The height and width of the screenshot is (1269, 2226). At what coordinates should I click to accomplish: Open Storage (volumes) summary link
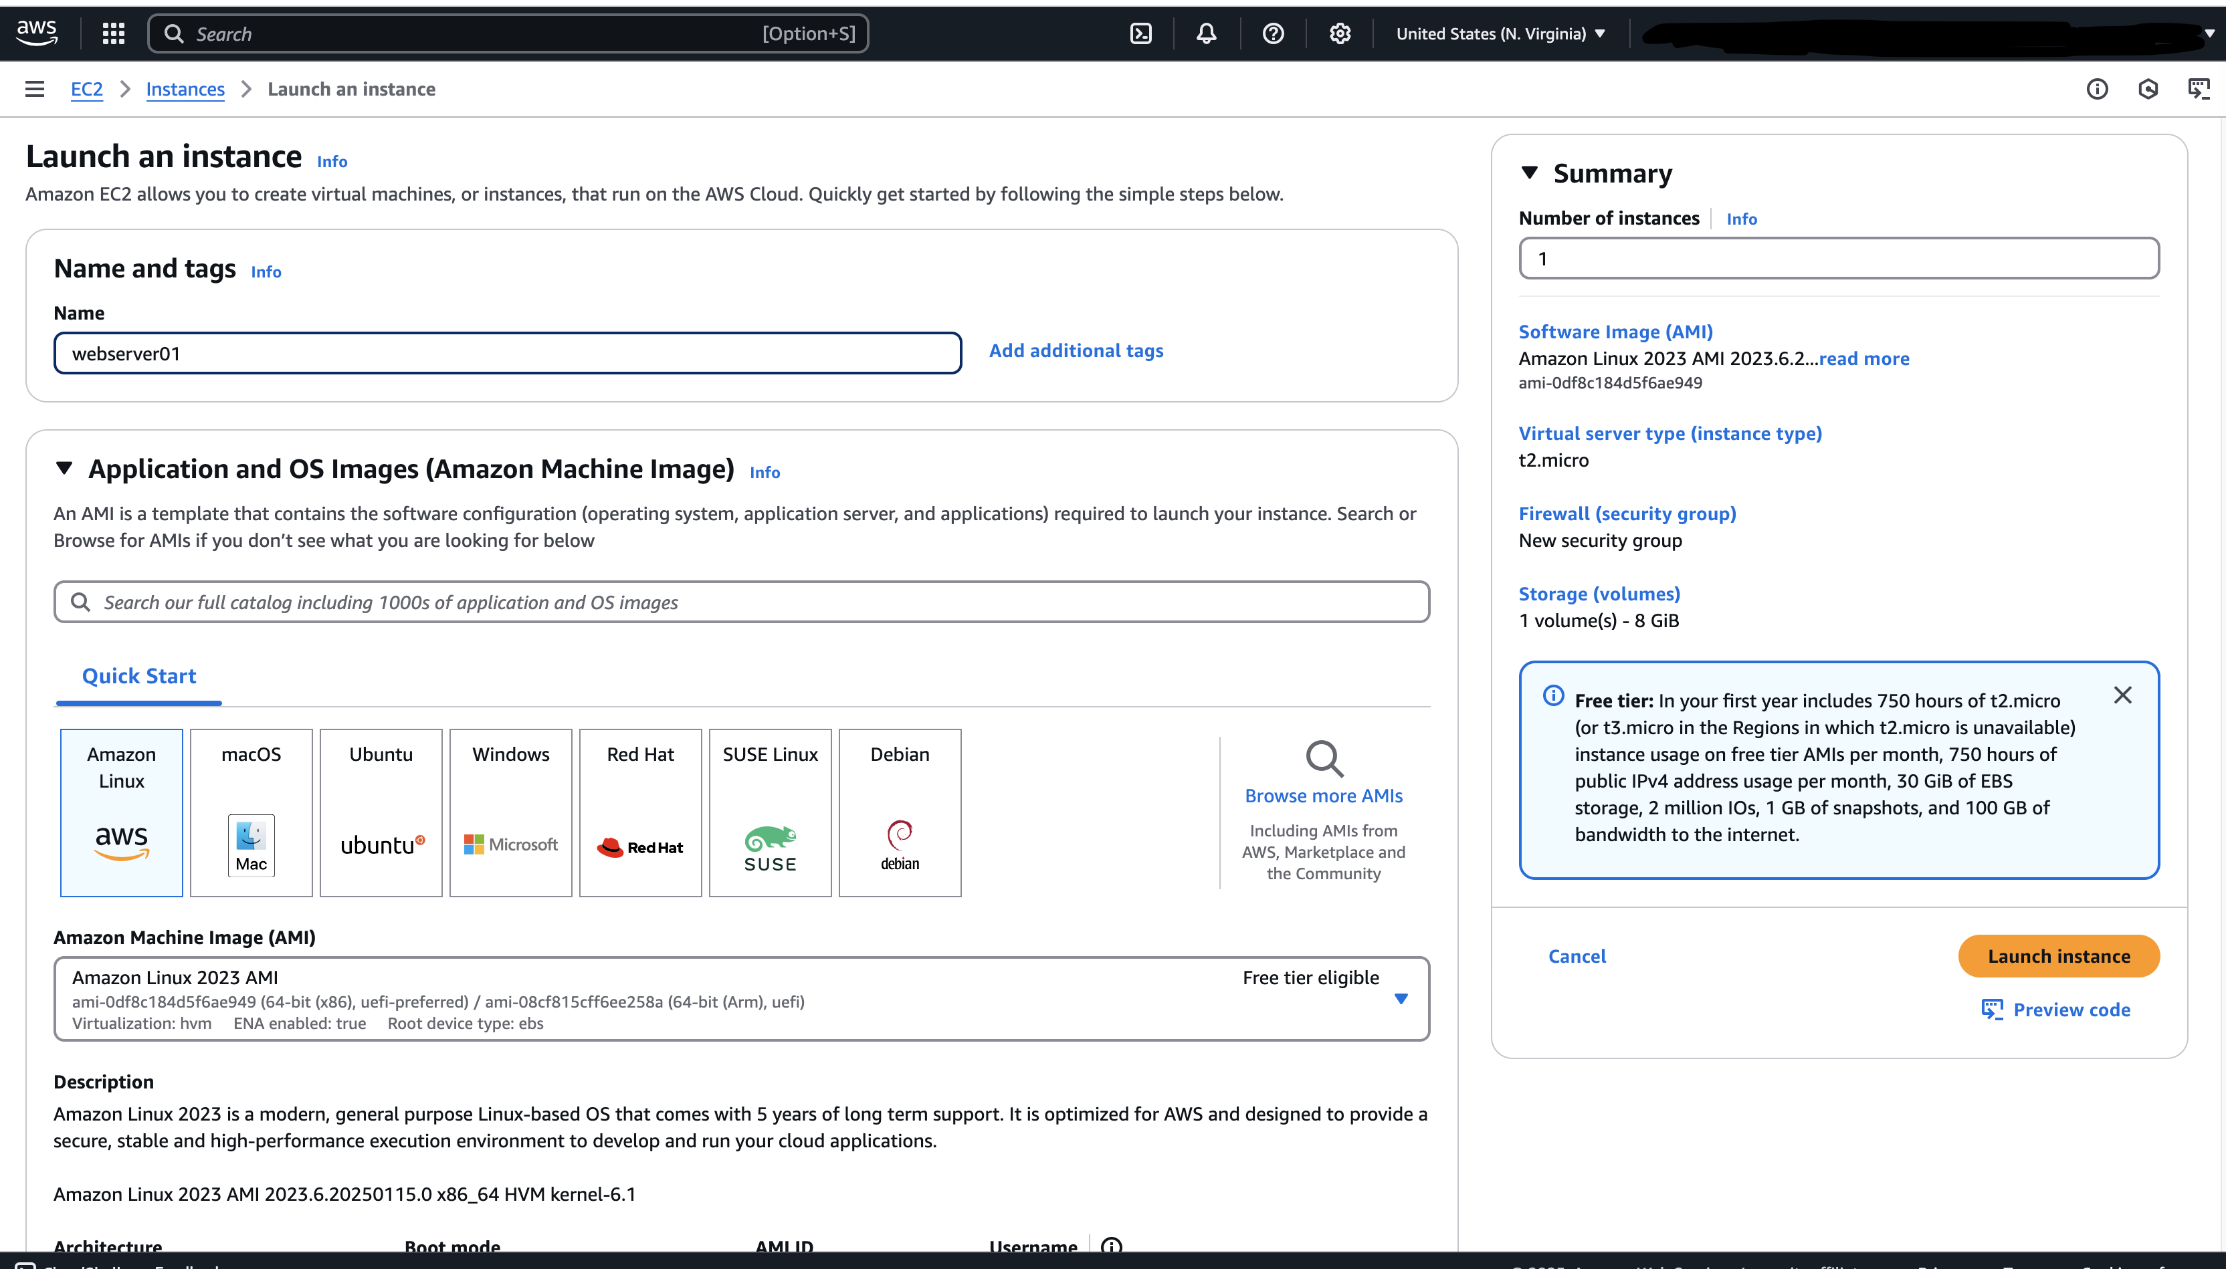[1599, 594]
